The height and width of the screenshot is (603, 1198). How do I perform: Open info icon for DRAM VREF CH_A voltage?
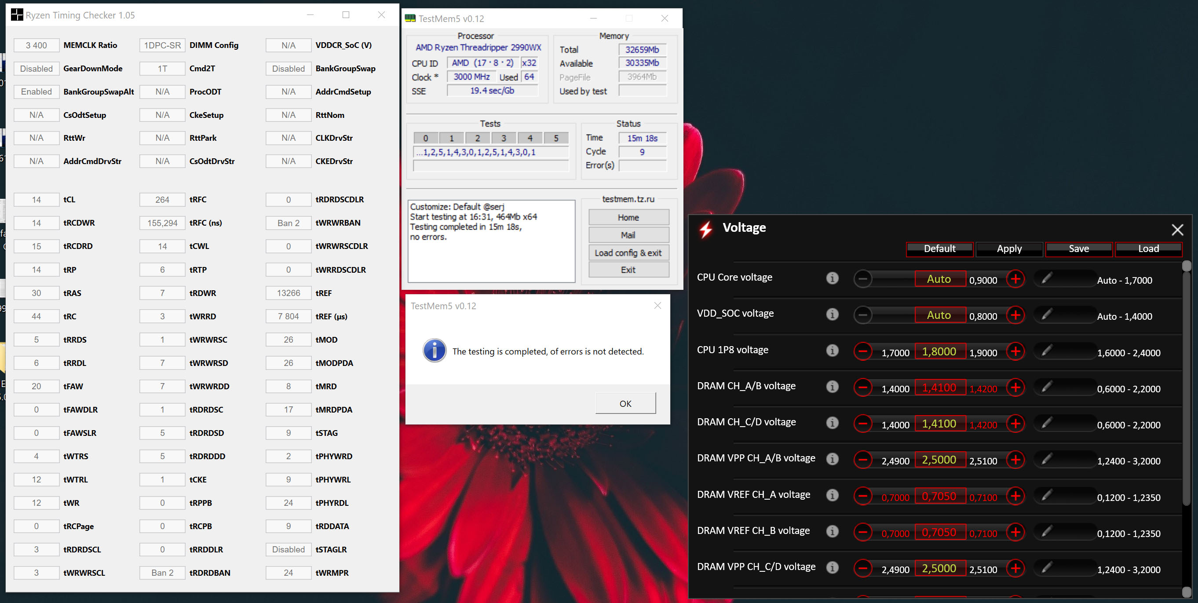coord(833,496)
